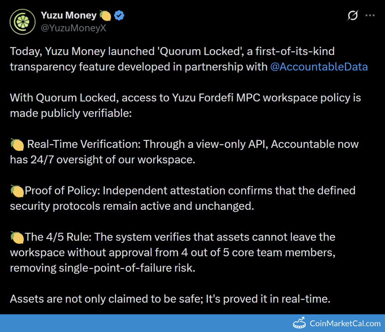The image size is (385, 332).
Task: Open the three-dot more options menu
Action: [370, 16]
